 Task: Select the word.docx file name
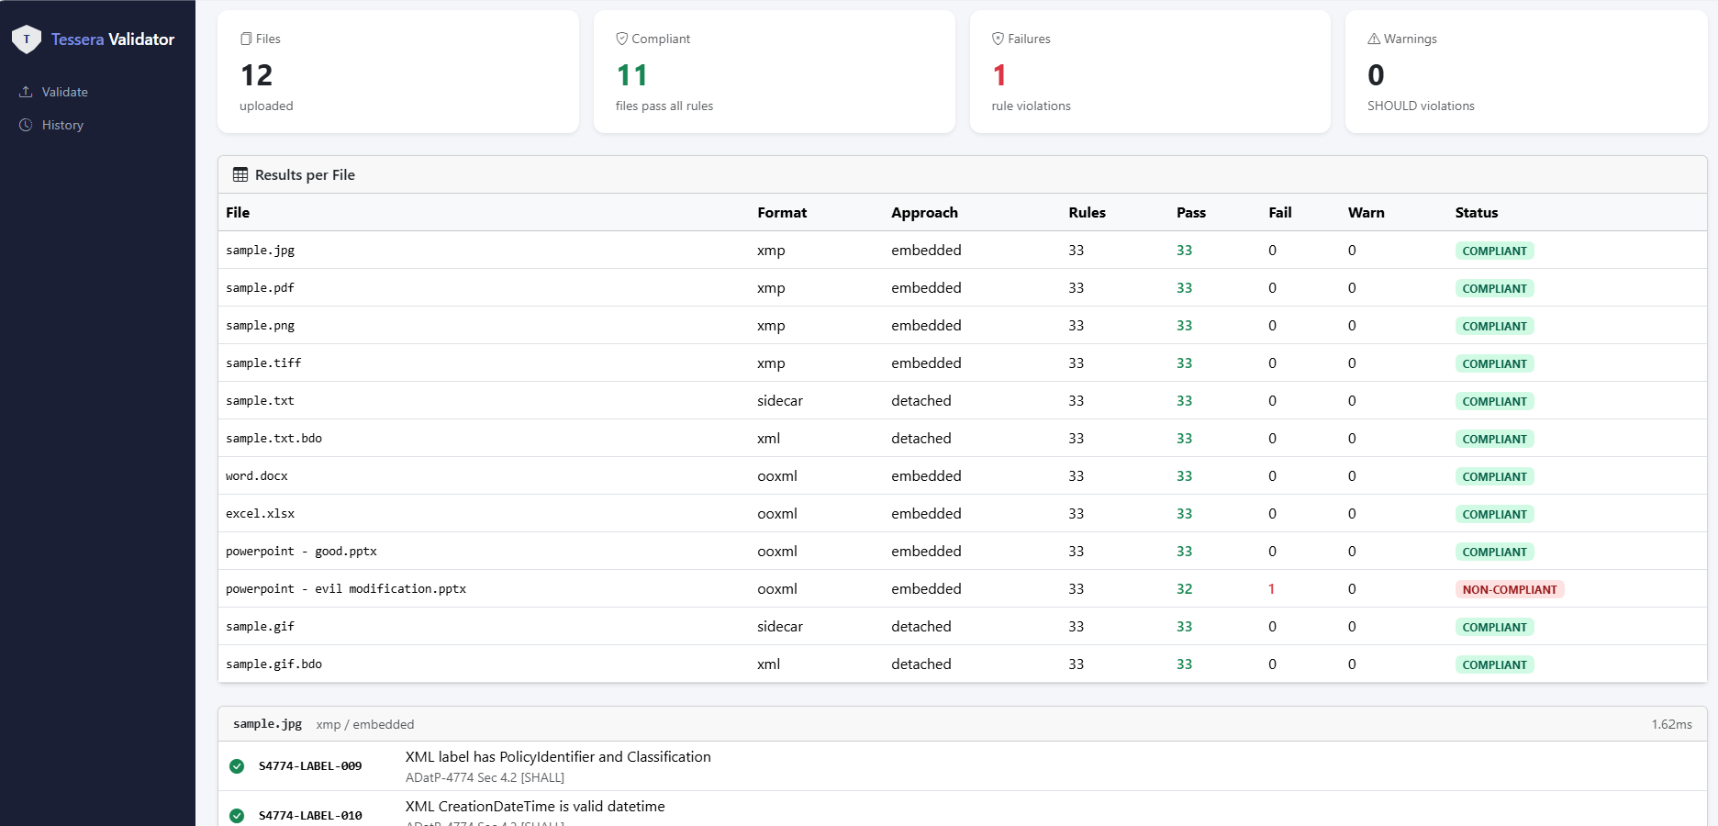[257, 475]
